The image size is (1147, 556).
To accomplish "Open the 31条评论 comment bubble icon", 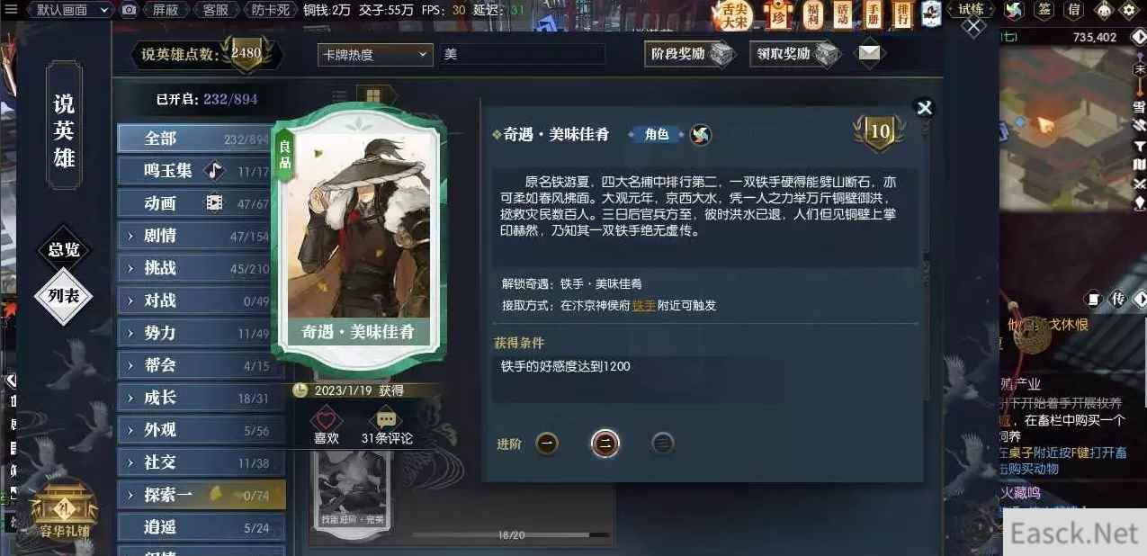I will [387, 420].
